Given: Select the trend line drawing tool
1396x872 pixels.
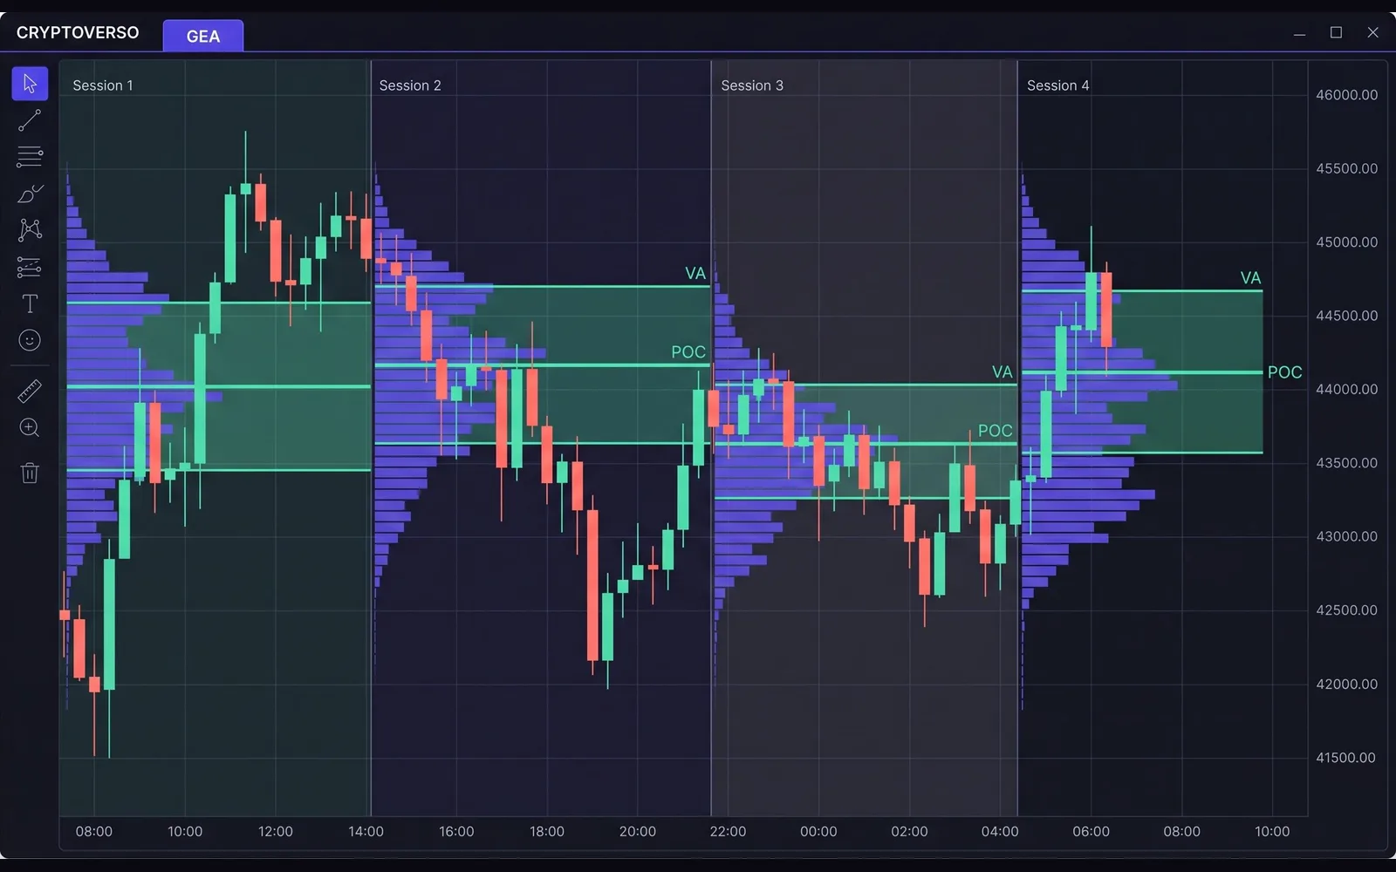Looking at the screenshot, I should [30, 120].
